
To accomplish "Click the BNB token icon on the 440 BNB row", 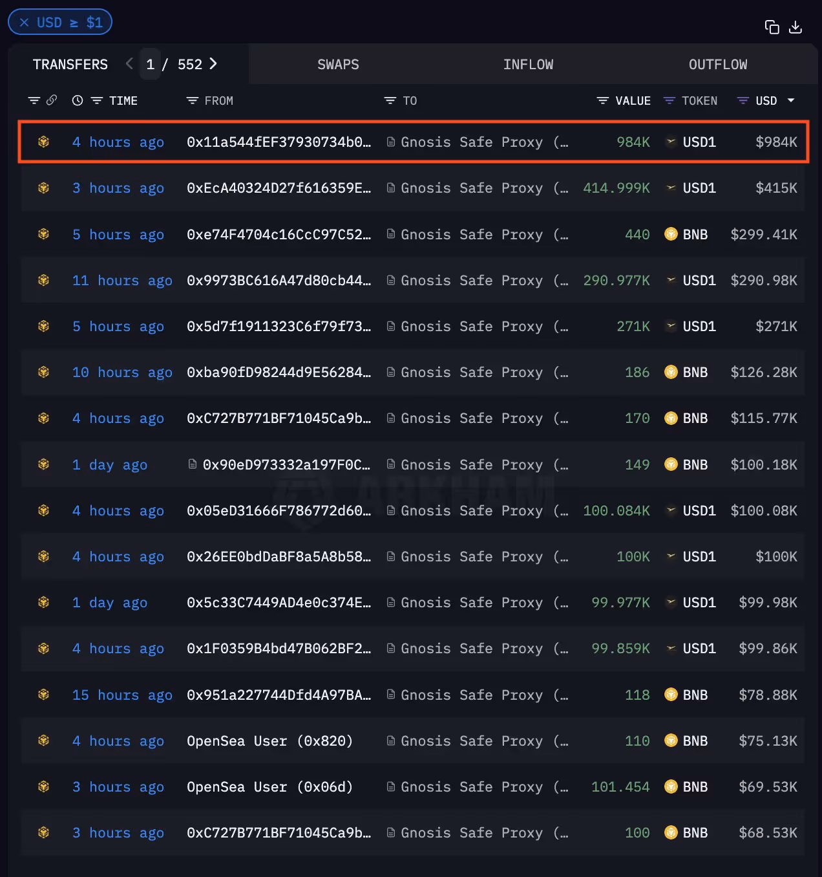I will pyautogui.click(x=671, y=234).
